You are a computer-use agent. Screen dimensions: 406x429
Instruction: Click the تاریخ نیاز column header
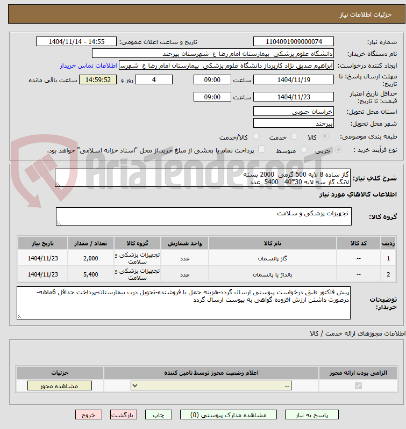[x=42, y=243]
